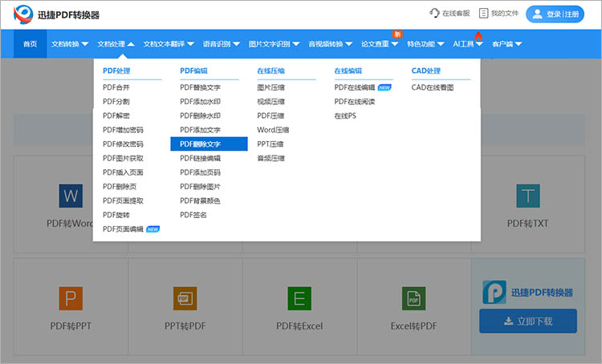Screen dimensions: 602x364
Task: Open 在线客服 headset icon
Action: [434, 13]
